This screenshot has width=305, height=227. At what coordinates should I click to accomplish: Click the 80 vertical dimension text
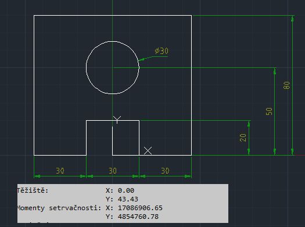[x=287, y=85]
